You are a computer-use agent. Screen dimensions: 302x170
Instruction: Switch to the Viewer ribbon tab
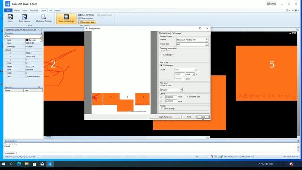(x=17, y=10)
